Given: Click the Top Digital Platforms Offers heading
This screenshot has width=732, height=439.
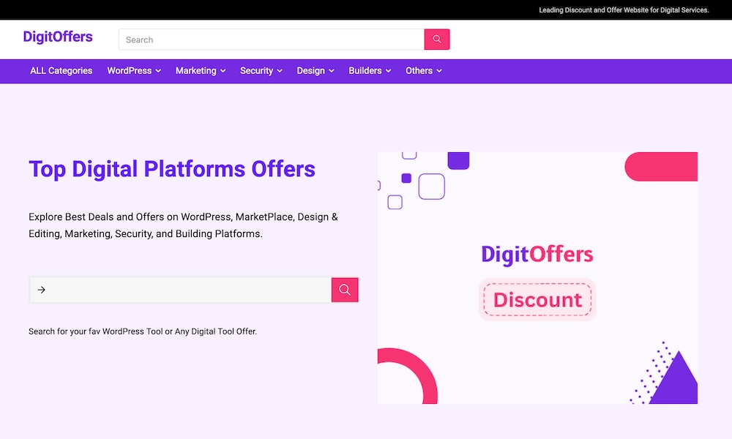Looking at the screenshot, I should [172, 169].
